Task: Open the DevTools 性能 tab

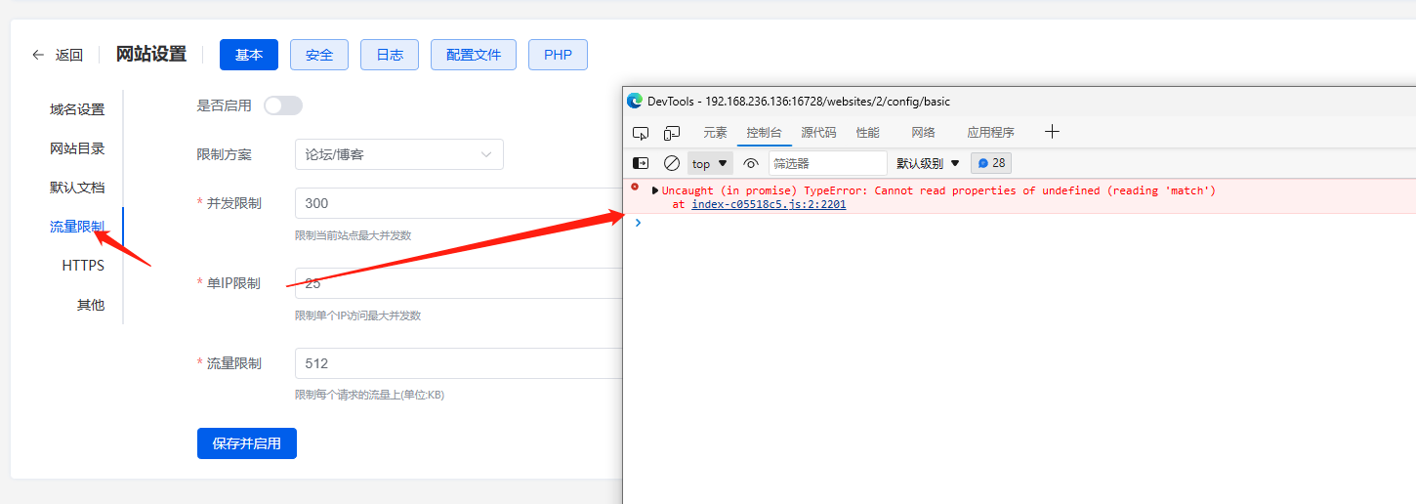Action: point(867,133)
